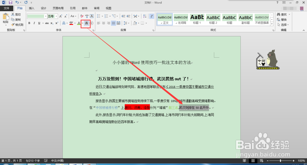Toggle Align Left for paragraph
Viewport: 307px width, 165px height.
pyautogui.click(x=99, y=23)
